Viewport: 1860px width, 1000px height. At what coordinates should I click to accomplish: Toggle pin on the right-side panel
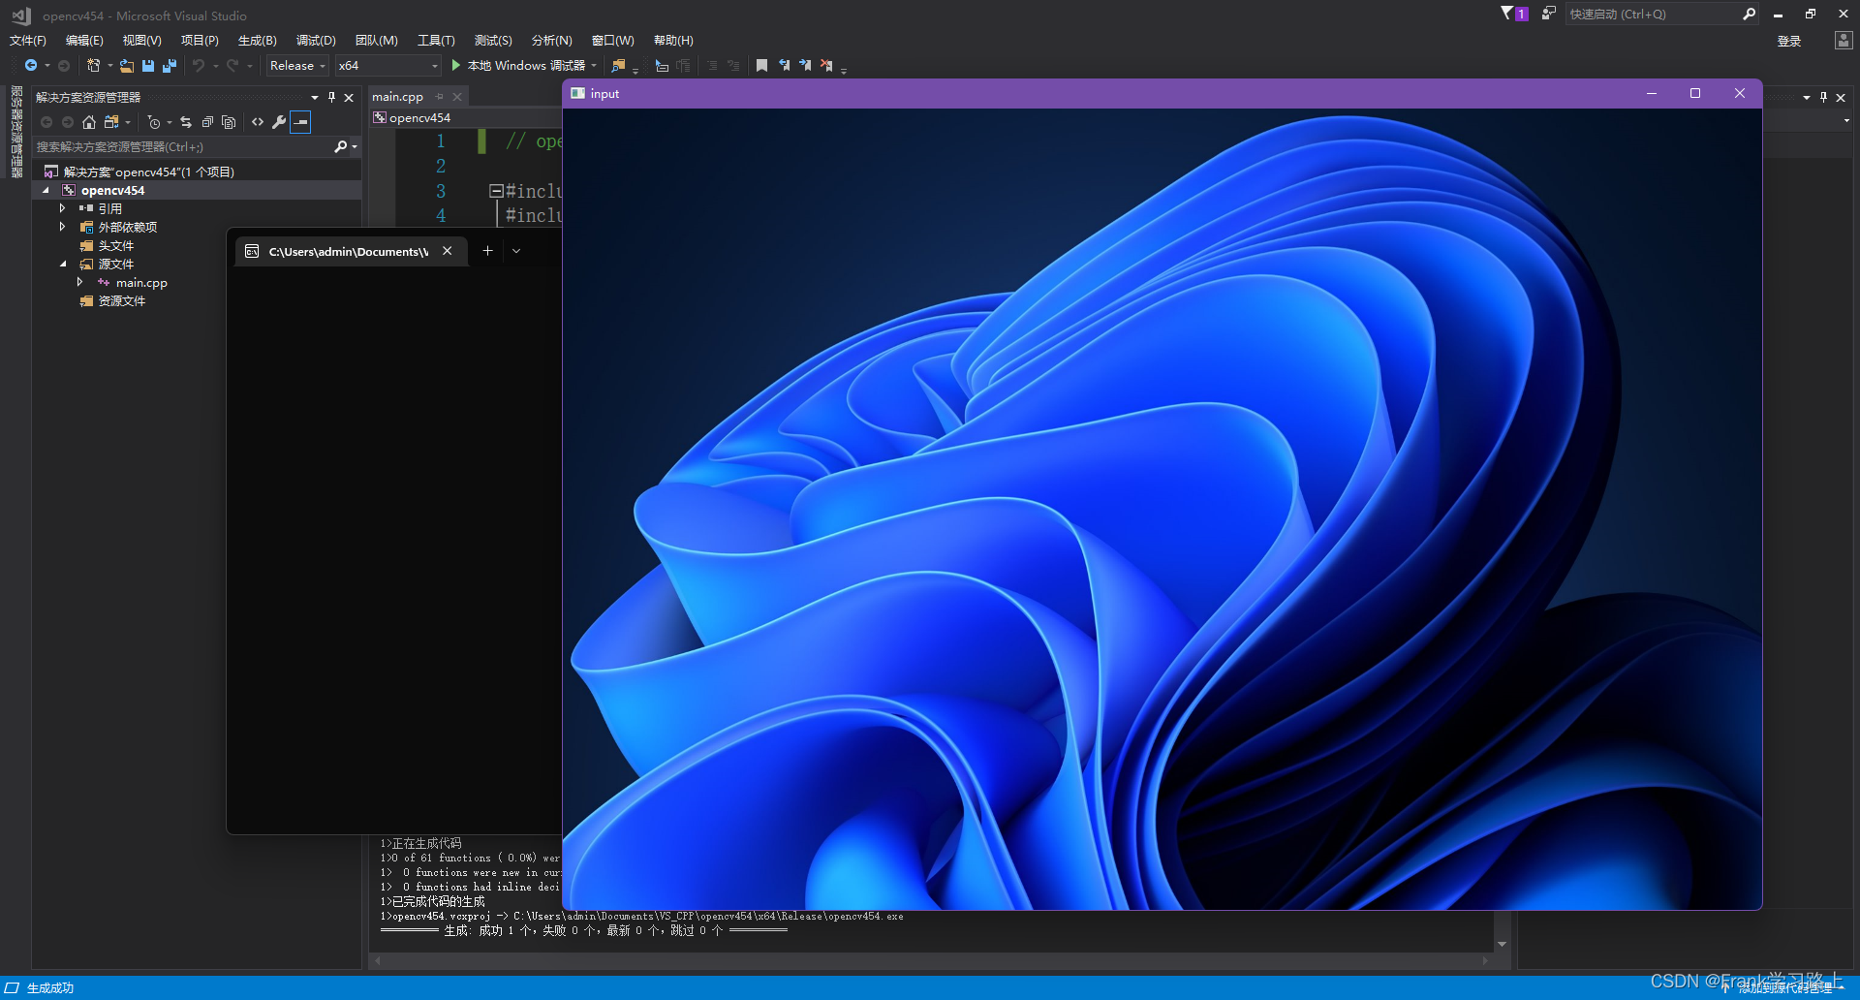1823,97
